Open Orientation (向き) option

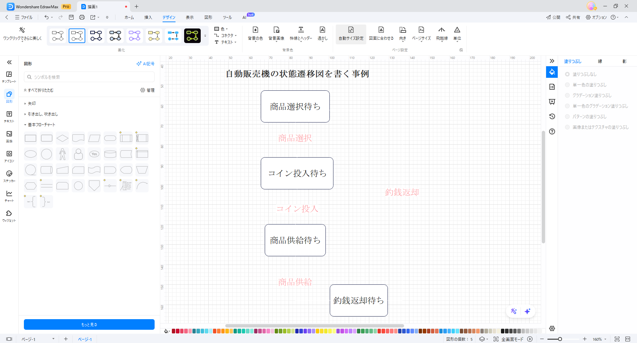tap(403, 34)
